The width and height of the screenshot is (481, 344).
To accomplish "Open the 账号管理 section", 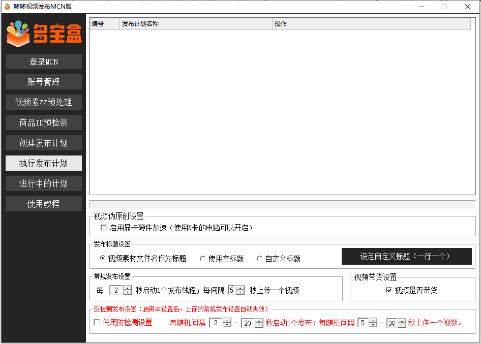I will point(44,82).
